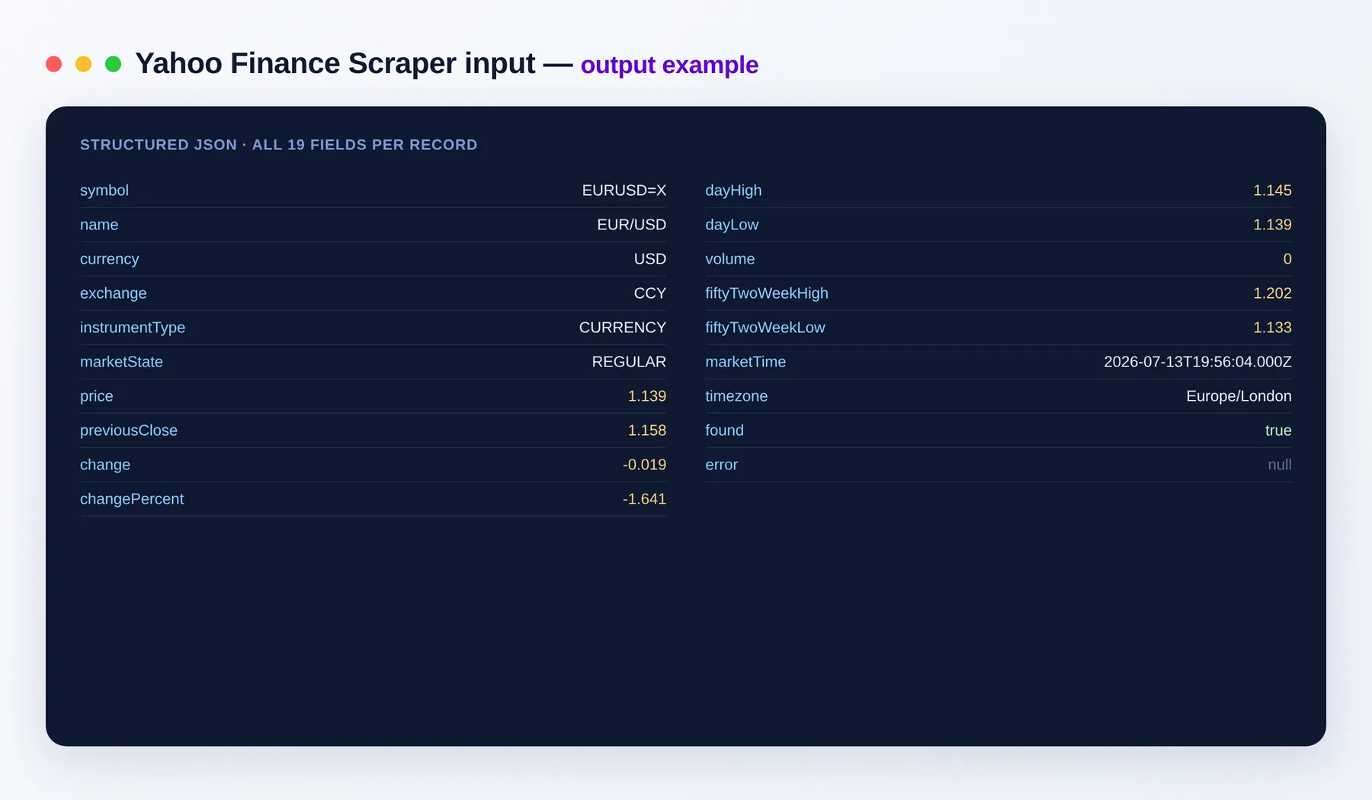Select the 'fiftyTwoWeekHigh' field label
Image resolution: width=1372 pixels, height=800 pixels.
[x=767, y=293]
